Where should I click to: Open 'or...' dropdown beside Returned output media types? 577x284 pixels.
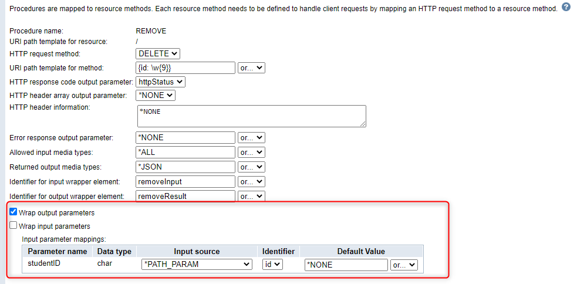click(251, 167)
